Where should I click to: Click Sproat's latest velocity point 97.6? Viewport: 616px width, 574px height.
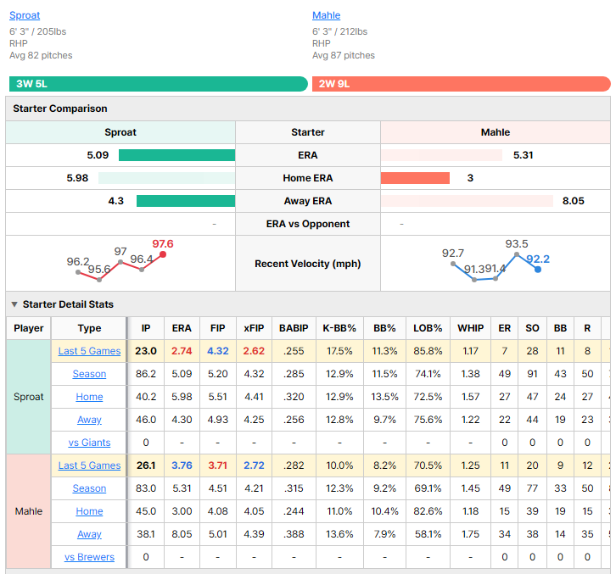tap(163, 254)
